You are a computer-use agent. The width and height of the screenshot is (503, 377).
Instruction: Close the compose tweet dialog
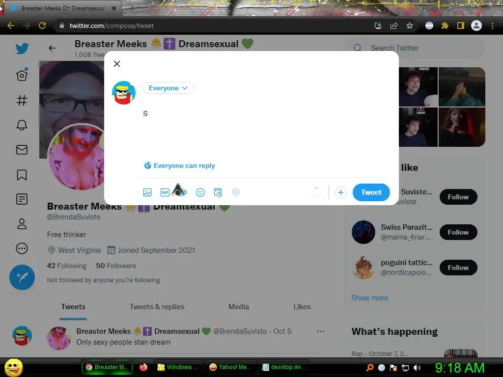coord(117,64)
